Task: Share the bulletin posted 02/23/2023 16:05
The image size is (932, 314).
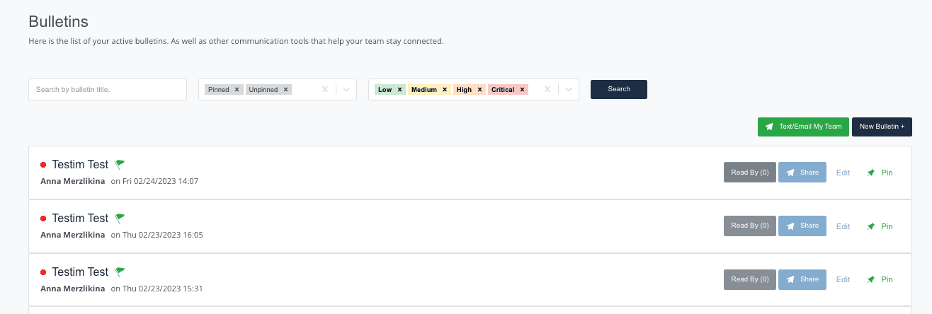Action: click(x=802, y=226)
